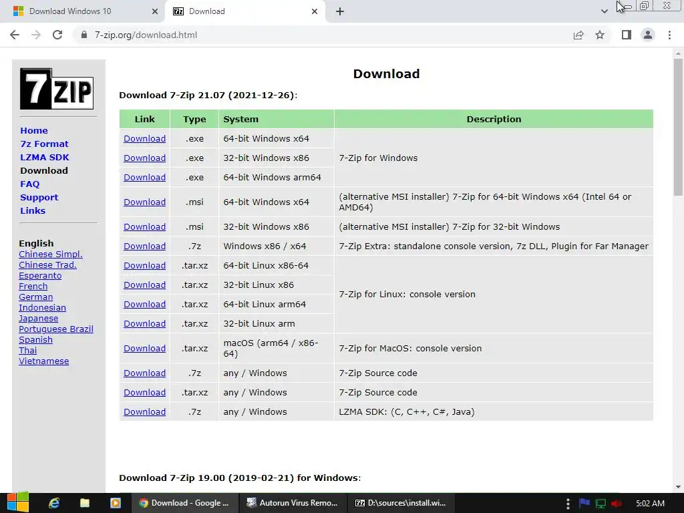Screen dimensions: 684x513
Task: Open the Windows Start button
Action: tap(18, 503)
